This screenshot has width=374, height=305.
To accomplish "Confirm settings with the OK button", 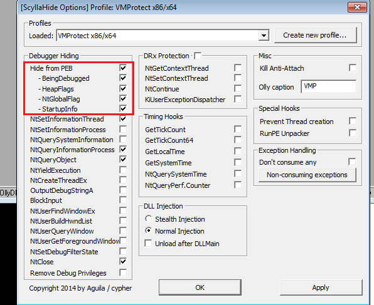I will 200,287.
